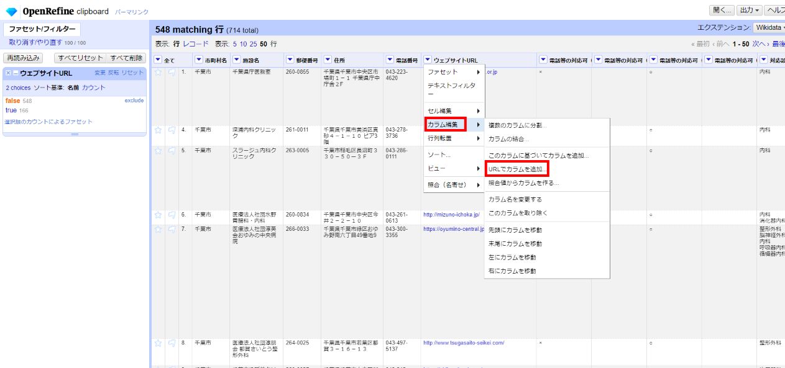Screen dimensions: 785x368
Task: Choose 末尾にカラムを移動
Action: pos(547,244)
